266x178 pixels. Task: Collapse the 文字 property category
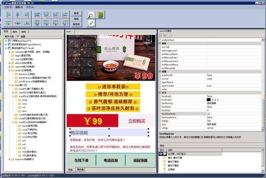click(x=160, y=93)
